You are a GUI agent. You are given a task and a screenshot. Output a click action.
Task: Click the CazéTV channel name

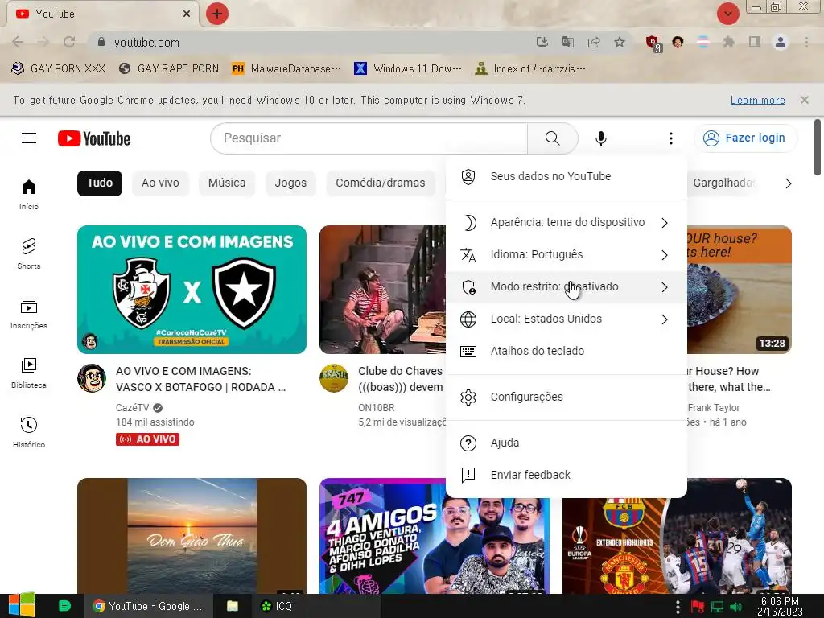click(x=133, y=408)
